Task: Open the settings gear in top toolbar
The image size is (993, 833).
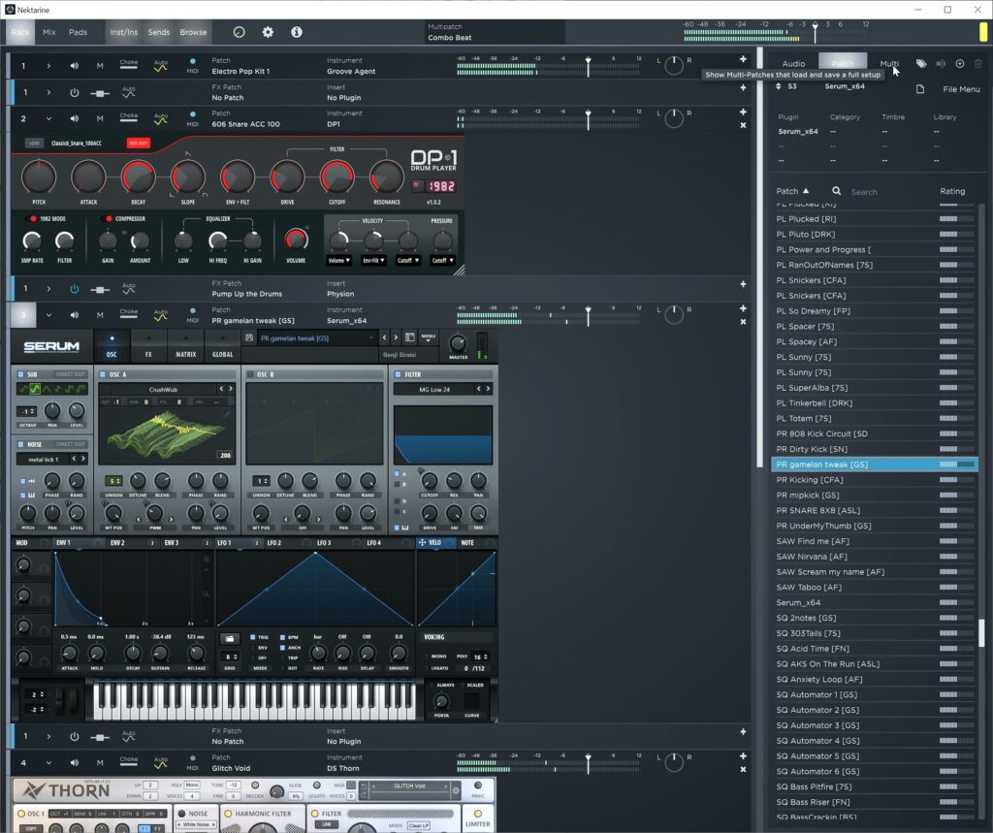Action: 268,32
